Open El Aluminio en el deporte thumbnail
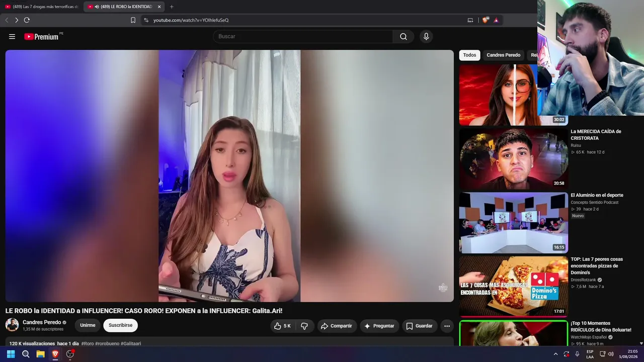Viewport: 644px width, 362px height. click(x=513, y=223)
